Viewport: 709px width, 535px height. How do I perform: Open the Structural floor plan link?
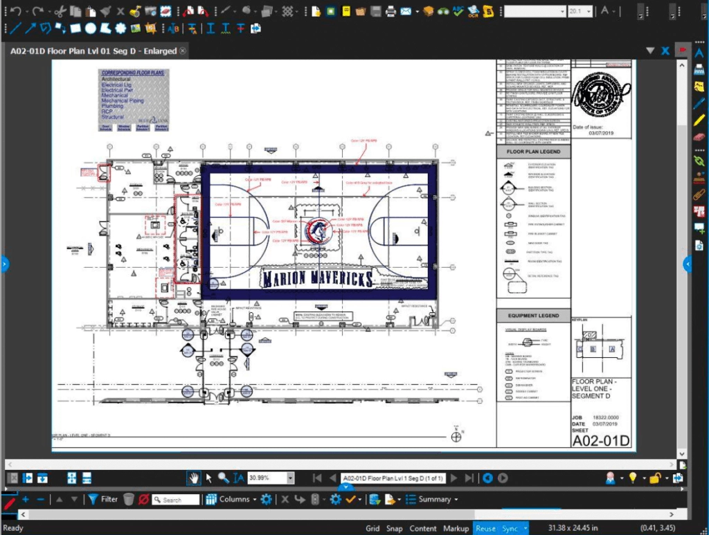[112, 116]
